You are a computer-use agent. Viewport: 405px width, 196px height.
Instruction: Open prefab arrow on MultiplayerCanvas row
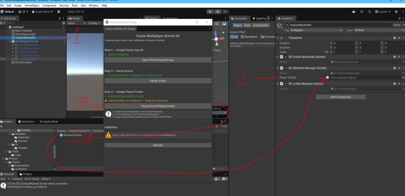[x=64, y=41]
